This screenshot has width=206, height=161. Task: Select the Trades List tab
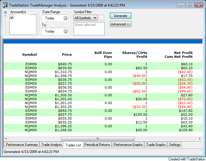click(x=73, y=145)
